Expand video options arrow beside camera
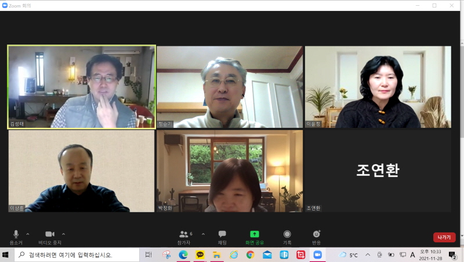 click(x=63, y=234)
